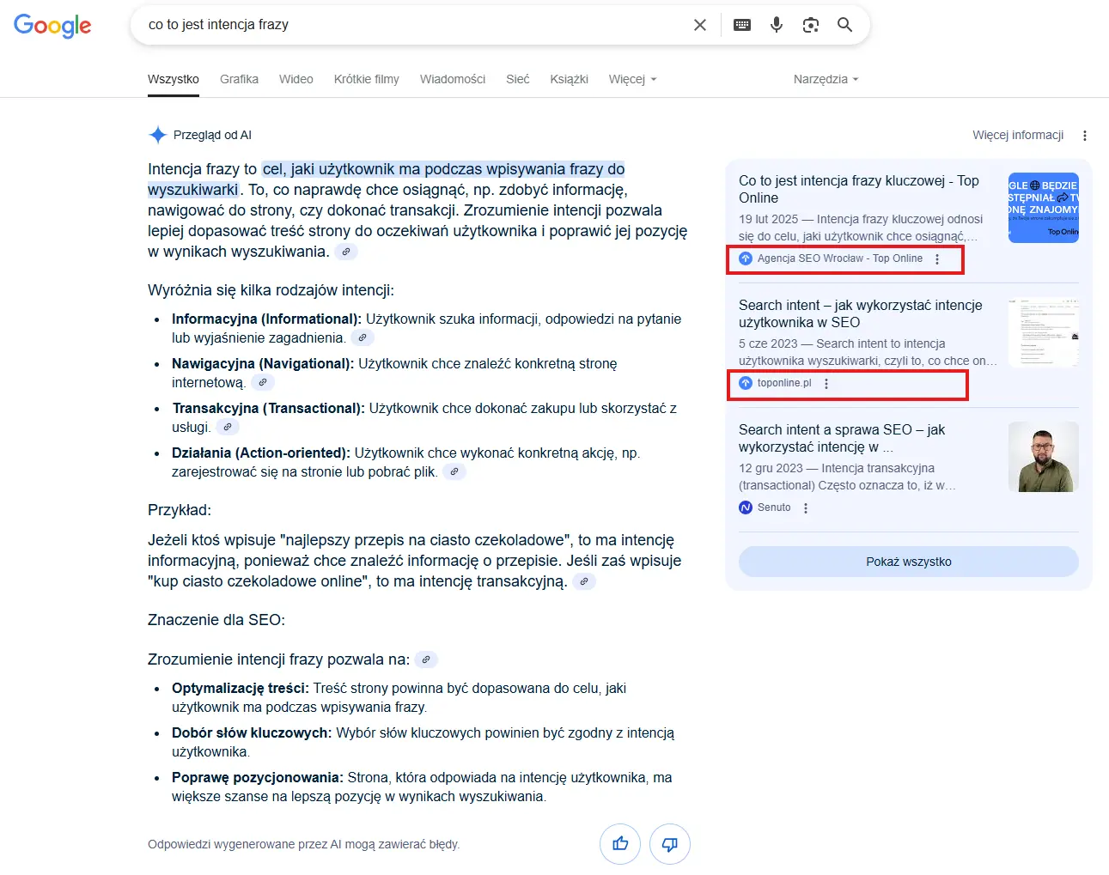The image size is (1109, 875).
Task: Click the toponline.pl favicon
Action: click(x=746, y=383)
